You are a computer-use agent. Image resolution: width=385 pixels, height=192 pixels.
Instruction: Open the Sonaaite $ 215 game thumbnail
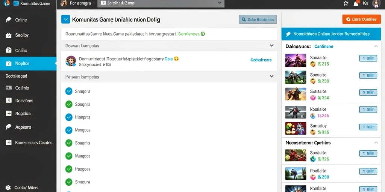(296, 60)
